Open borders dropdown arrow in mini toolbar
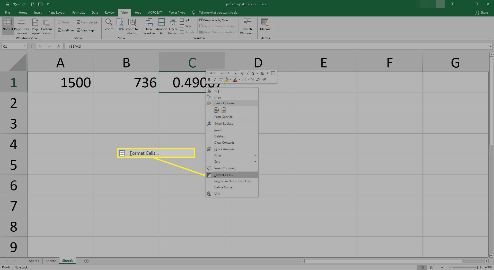Viewport: 494px width, 270px height. tap(248, 80)
